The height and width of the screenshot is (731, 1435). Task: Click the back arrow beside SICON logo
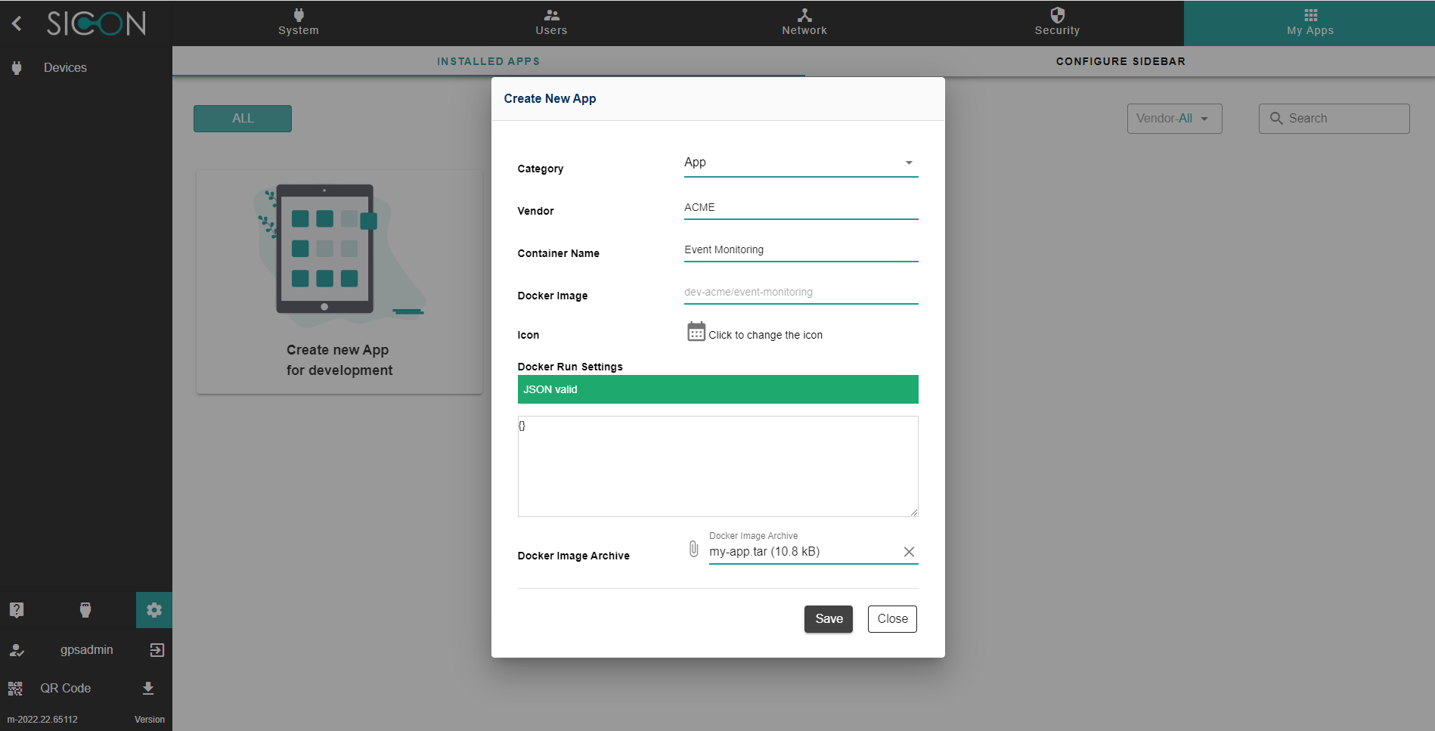(x=17, y=23)
